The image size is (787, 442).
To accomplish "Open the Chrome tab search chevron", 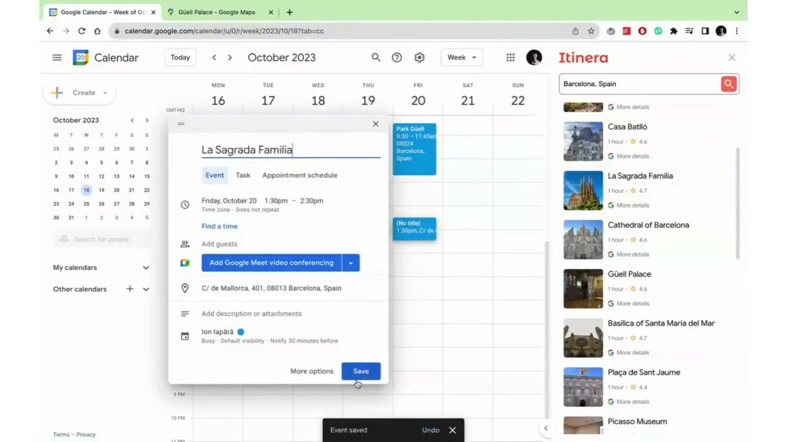I will tap(737, 12).
